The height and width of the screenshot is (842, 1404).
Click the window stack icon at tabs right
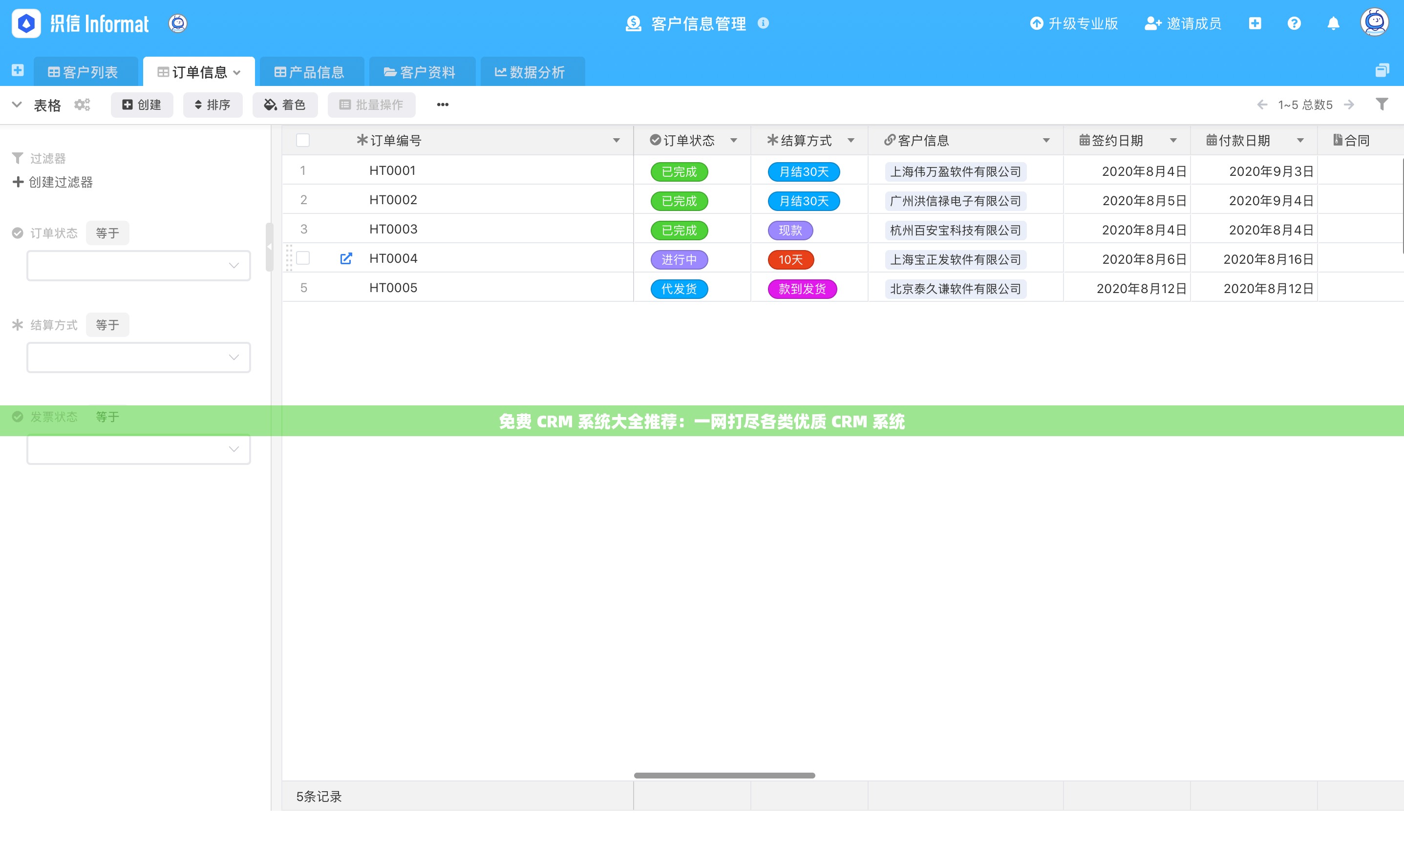(1382, 70)
